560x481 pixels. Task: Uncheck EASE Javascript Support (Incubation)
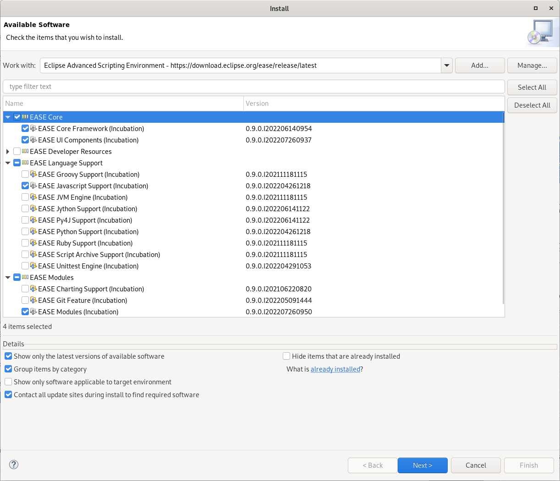pos(25,186)
